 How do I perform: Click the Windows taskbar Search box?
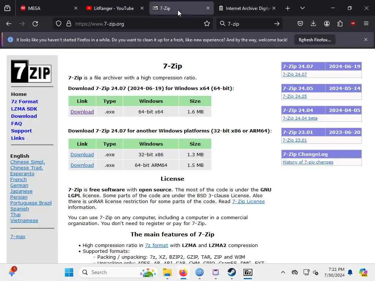pos(118,272)
